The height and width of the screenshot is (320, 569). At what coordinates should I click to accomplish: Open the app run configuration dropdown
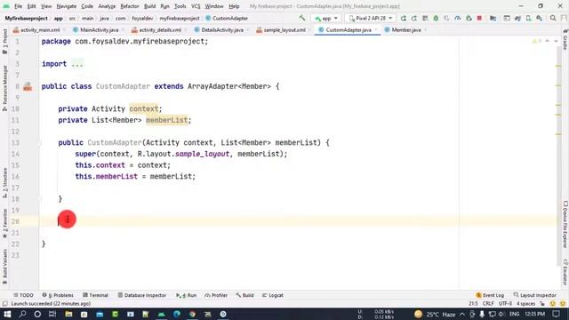pyautogui.click(x=326, y=18)
